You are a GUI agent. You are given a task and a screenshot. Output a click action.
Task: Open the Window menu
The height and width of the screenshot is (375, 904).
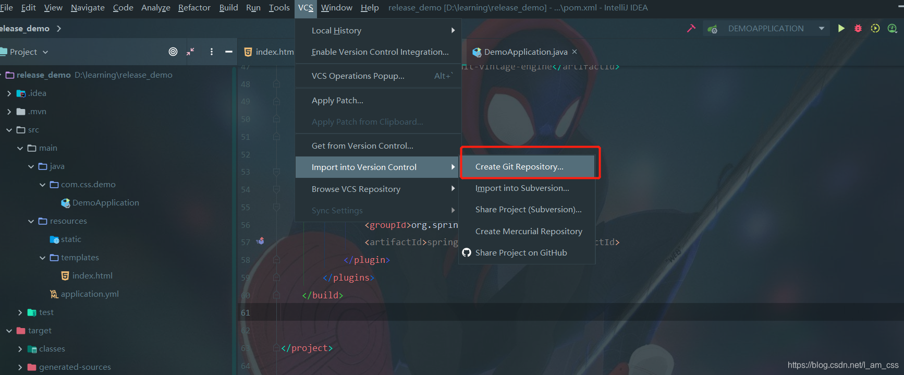(x=336, y=7)
